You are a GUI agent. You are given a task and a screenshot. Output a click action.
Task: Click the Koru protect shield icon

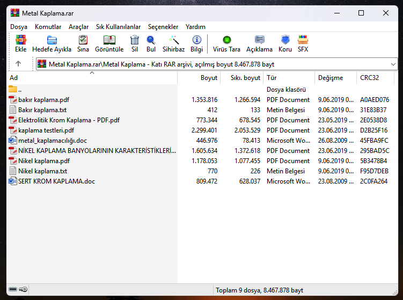[x=285, y=40]
